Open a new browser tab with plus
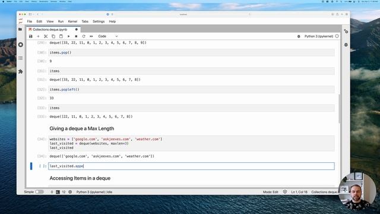380x214 pixels. coord(342,14)
